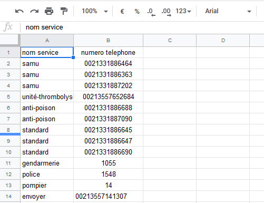Select the police cell

coord(47,174)
